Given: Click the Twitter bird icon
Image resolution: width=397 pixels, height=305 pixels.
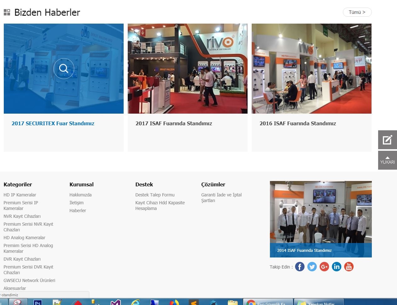Looking at the screenshot, I should (x=312, y=267).
